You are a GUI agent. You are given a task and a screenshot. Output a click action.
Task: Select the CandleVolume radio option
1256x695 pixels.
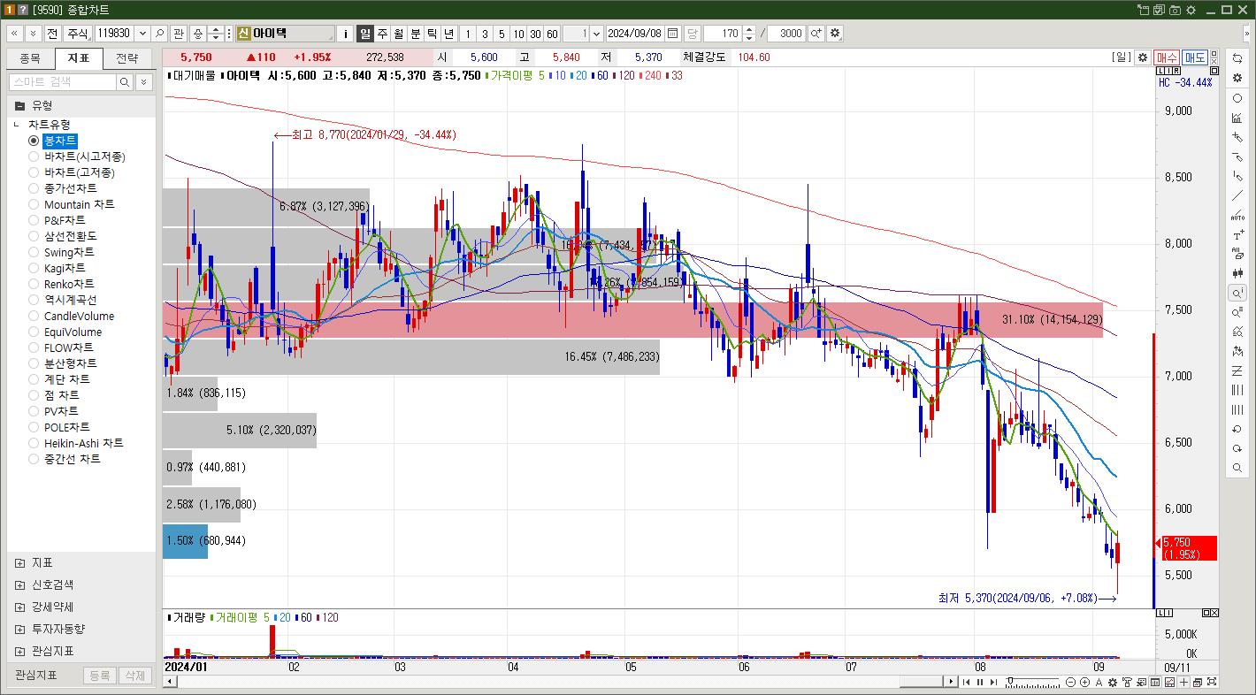34,316
